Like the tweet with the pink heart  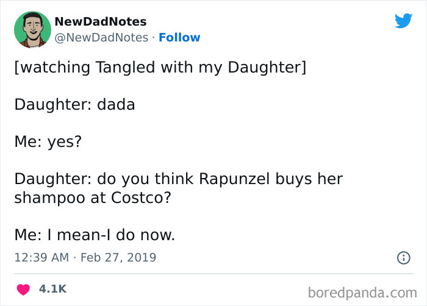point(23,289)
